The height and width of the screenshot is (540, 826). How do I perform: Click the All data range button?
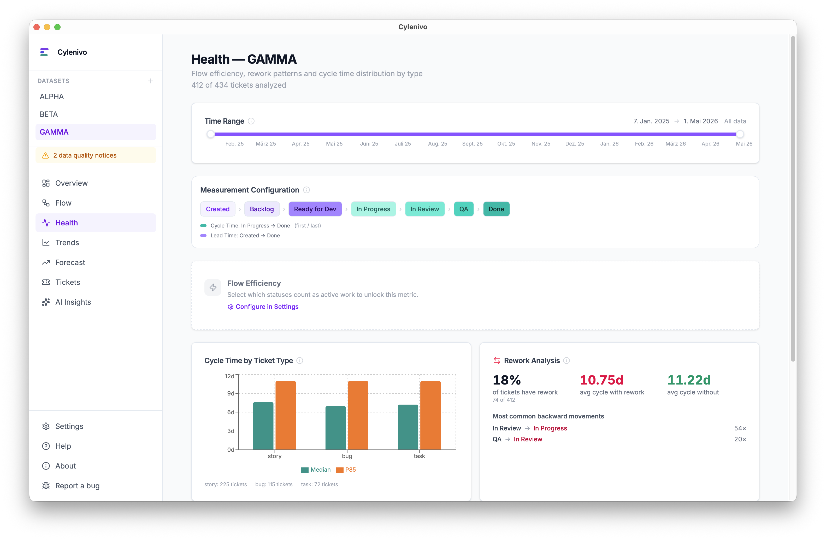[x=735, y=121]
